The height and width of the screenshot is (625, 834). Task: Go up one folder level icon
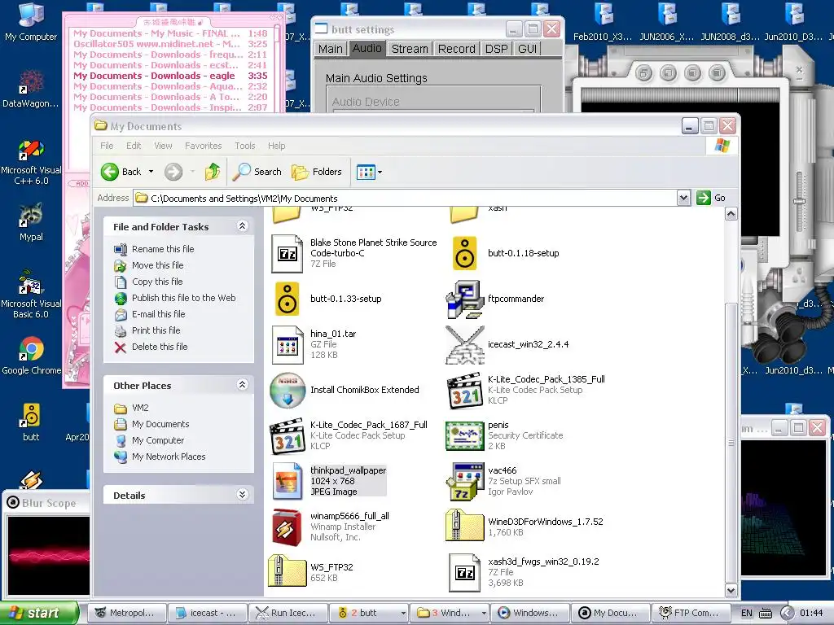coord(213,172)
